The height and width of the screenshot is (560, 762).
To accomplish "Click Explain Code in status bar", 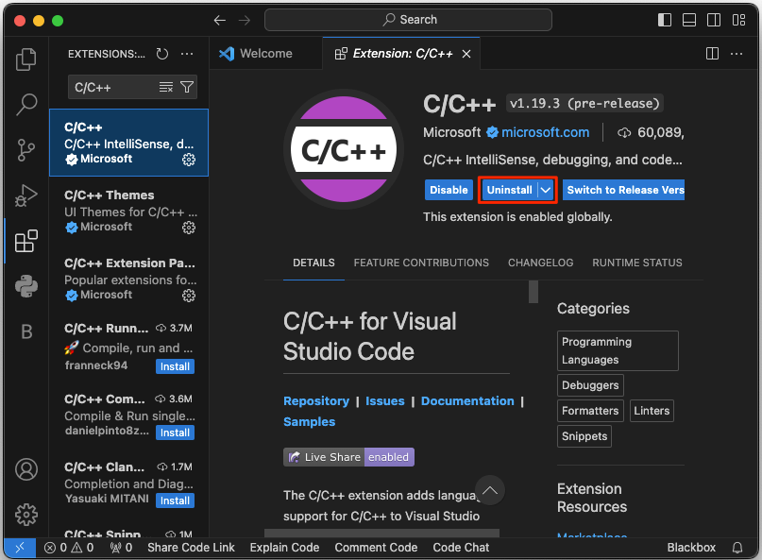I will coord(285,548).
